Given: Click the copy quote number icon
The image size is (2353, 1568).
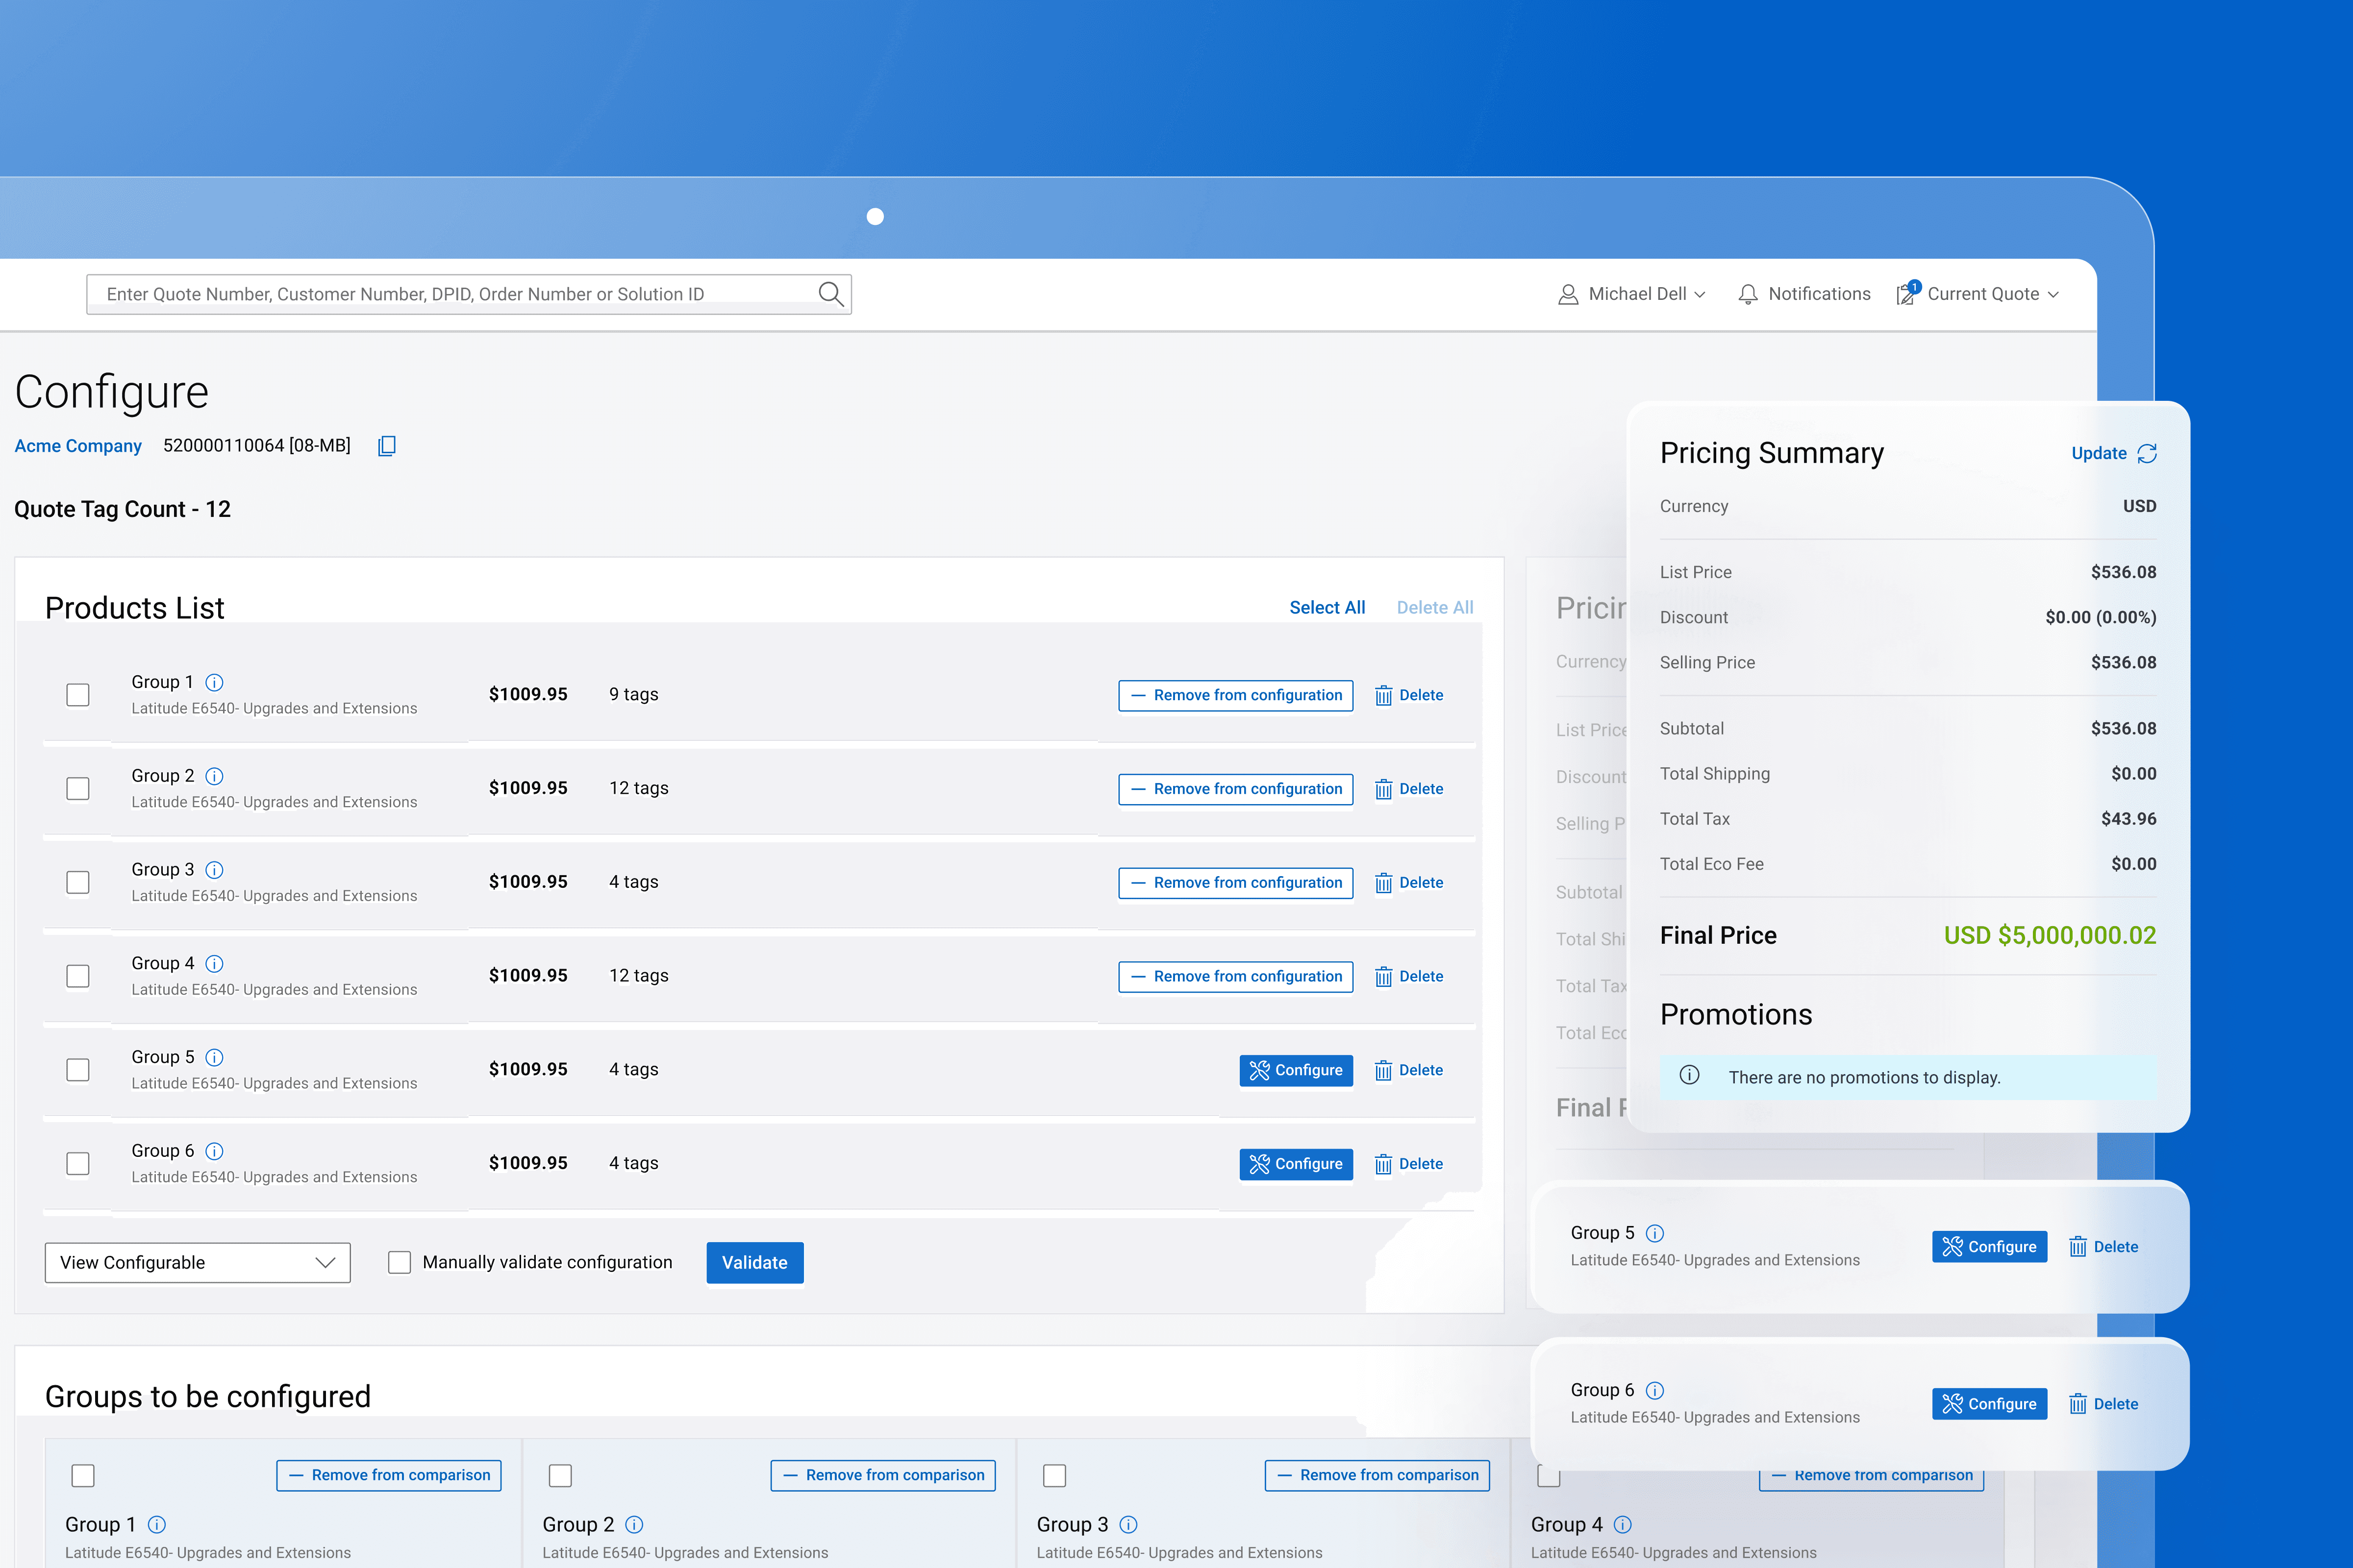Looking at the screenshot, I should [x=387, y=446].
